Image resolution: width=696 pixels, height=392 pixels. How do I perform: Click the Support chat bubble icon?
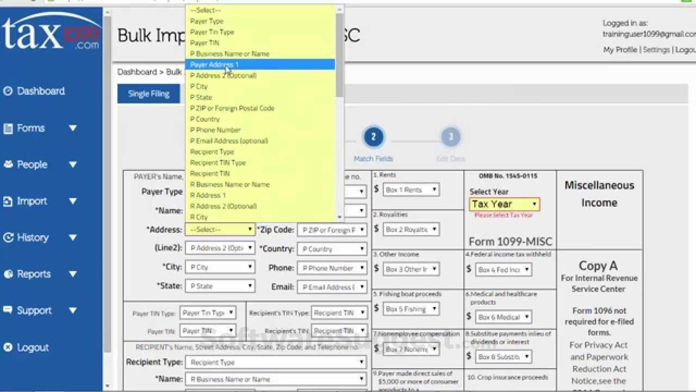[7, 310]
